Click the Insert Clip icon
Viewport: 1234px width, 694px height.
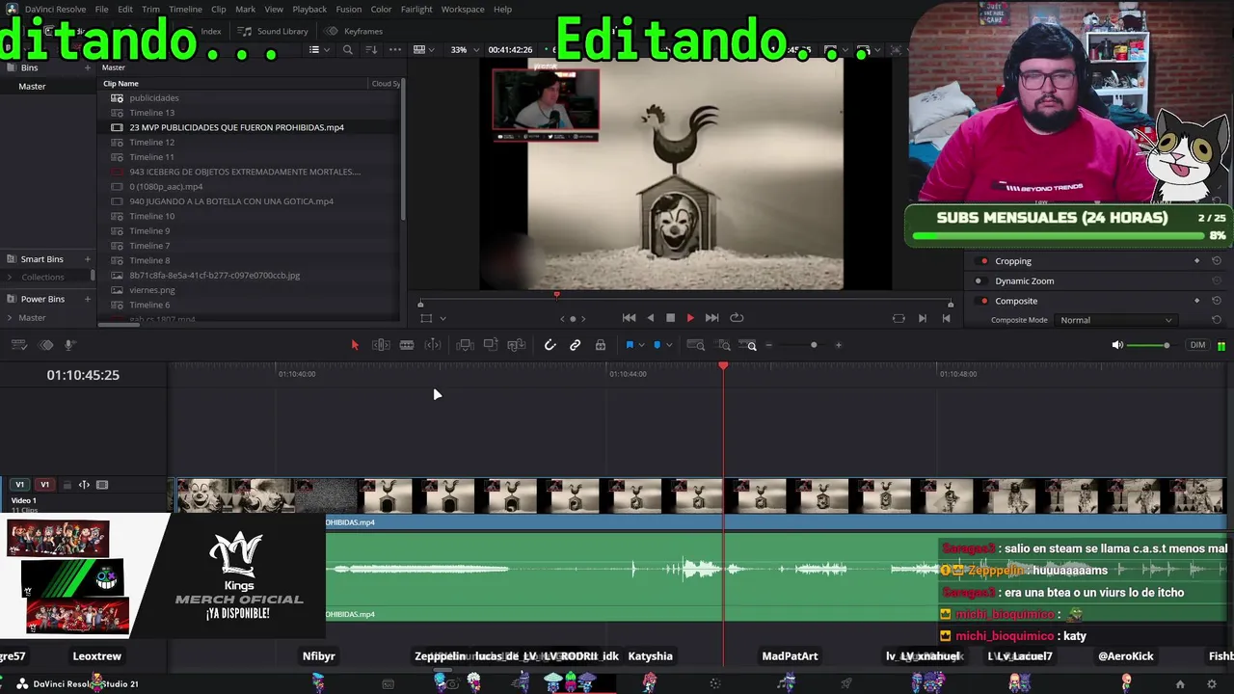tap(465, 345)
